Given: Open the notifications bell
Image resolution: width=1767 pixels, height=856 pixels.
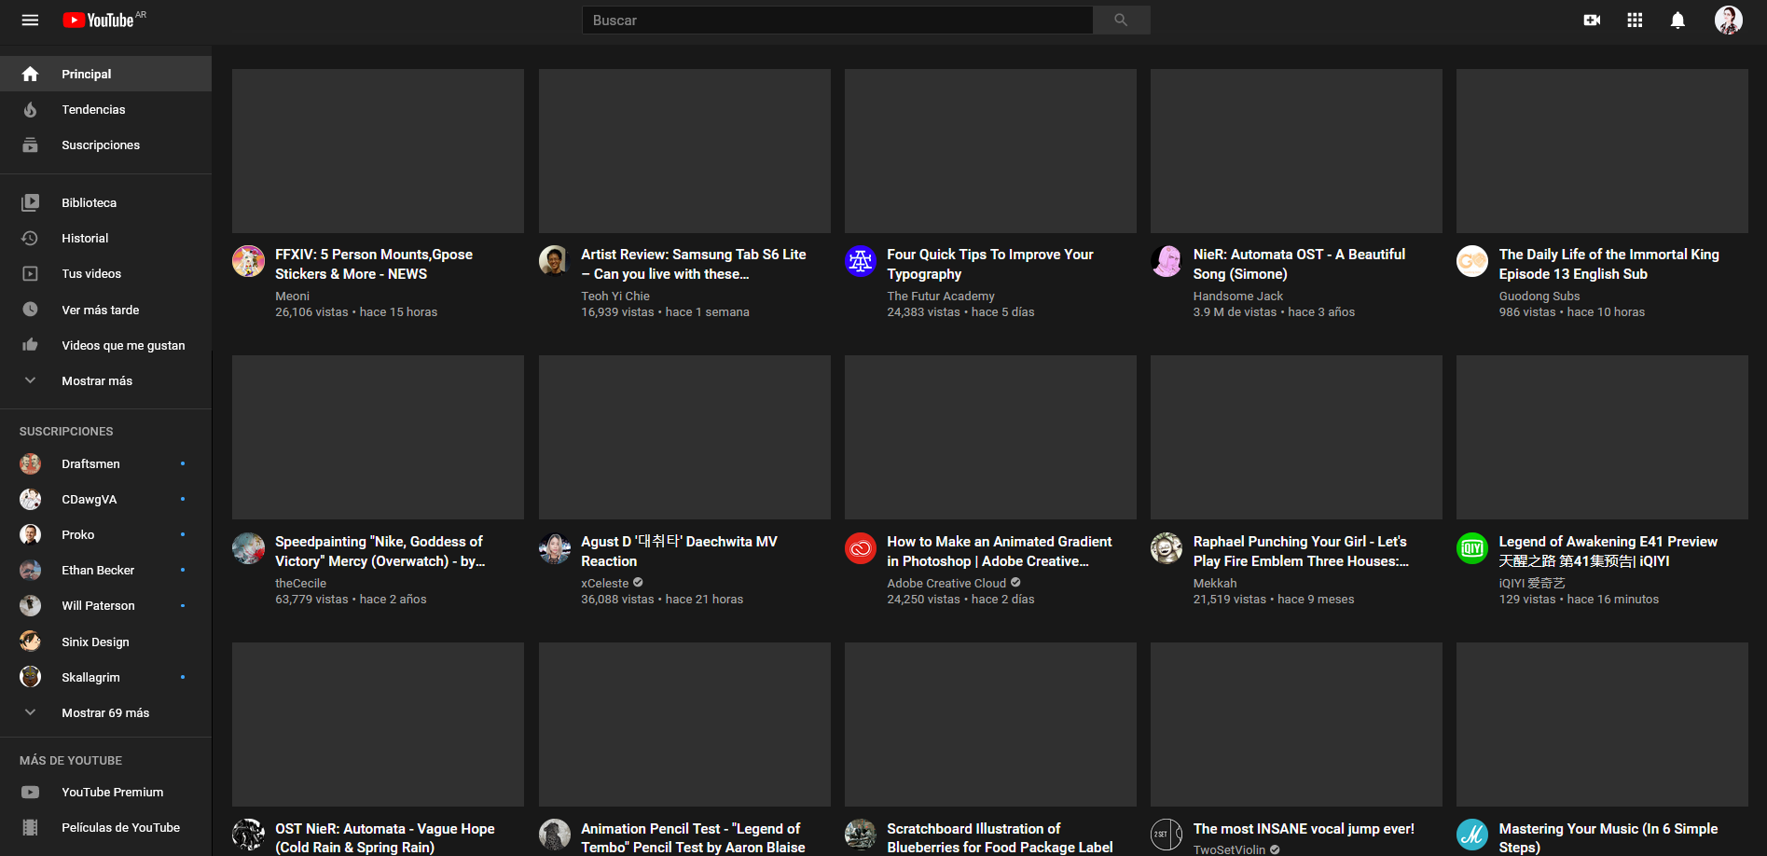Looking at the screenshot, I should pyautogui.click(x=1677, y=20).
